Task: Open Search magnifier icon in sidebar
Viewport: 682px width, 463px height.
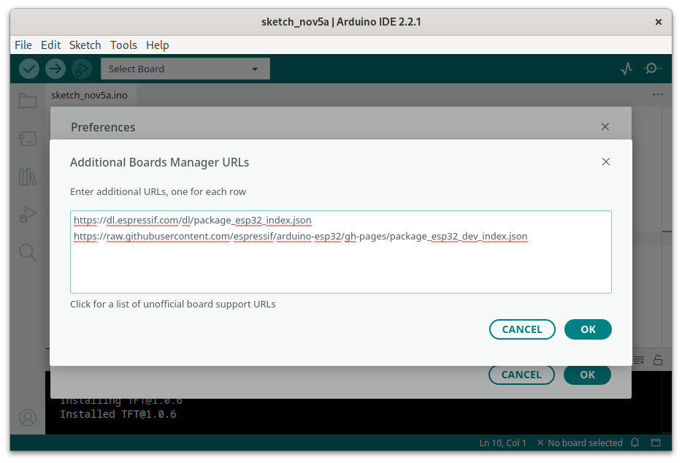Action: pos(28,253)
